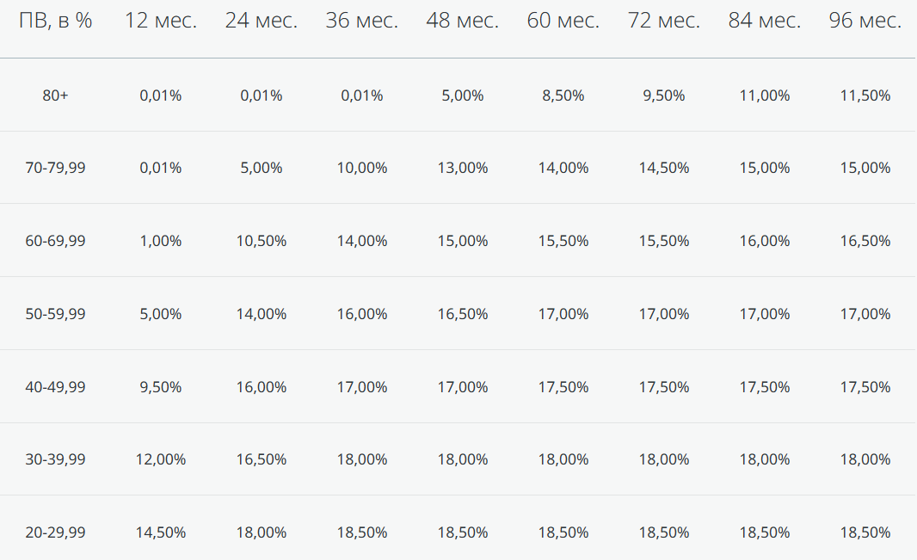
Task: Click the 96 мес. column header
Action: [x=865, y=21]
